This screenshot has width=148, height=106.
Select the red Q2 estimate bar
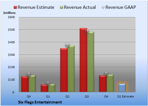[x=64, y=70]
